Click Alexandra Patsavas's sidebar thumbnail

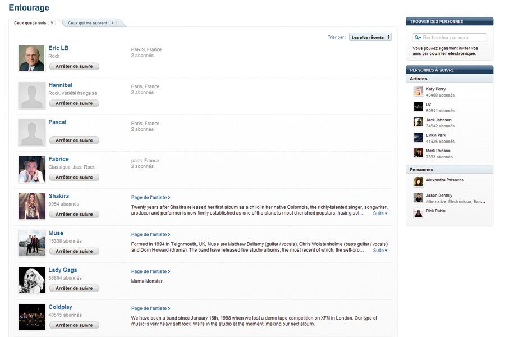click(x=419, y=182)
